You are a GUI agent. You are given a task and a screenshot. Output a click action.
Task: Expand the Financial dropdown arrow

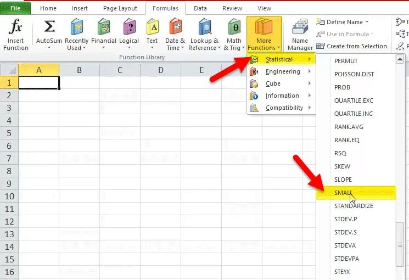coord(104,48)
